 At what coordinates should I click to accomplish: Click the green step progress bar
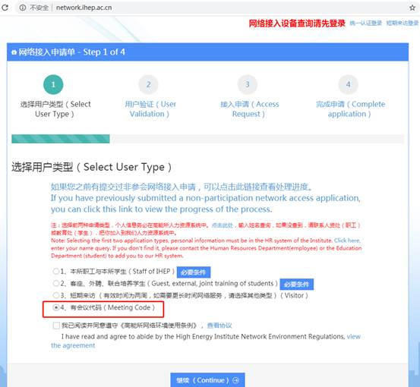(61, 139)
